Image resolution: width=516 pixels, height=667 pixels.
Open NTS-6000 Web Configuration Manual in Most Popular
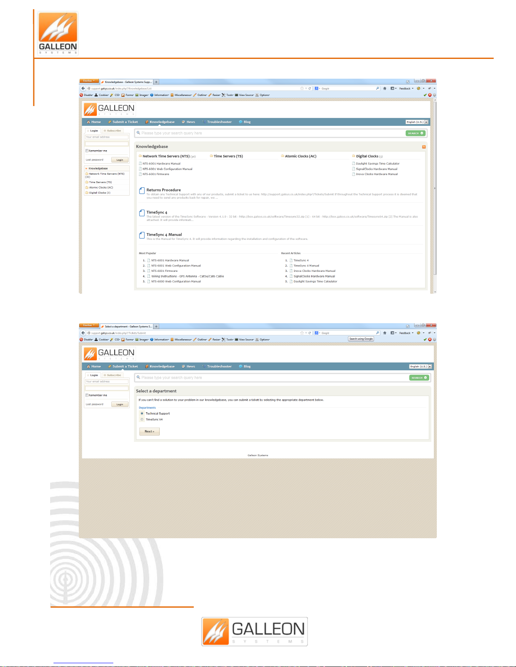(x=176, y=282)
